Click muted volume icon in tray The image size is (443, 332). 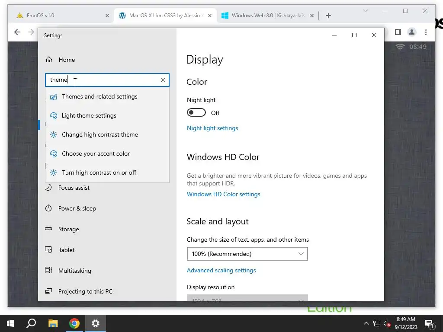pyautogui.click(x=387, y=323)
